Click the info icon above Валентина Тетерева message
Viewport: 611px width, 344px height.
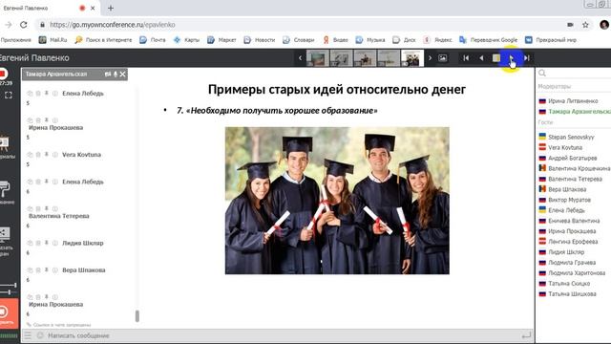(x=55, y=209)
